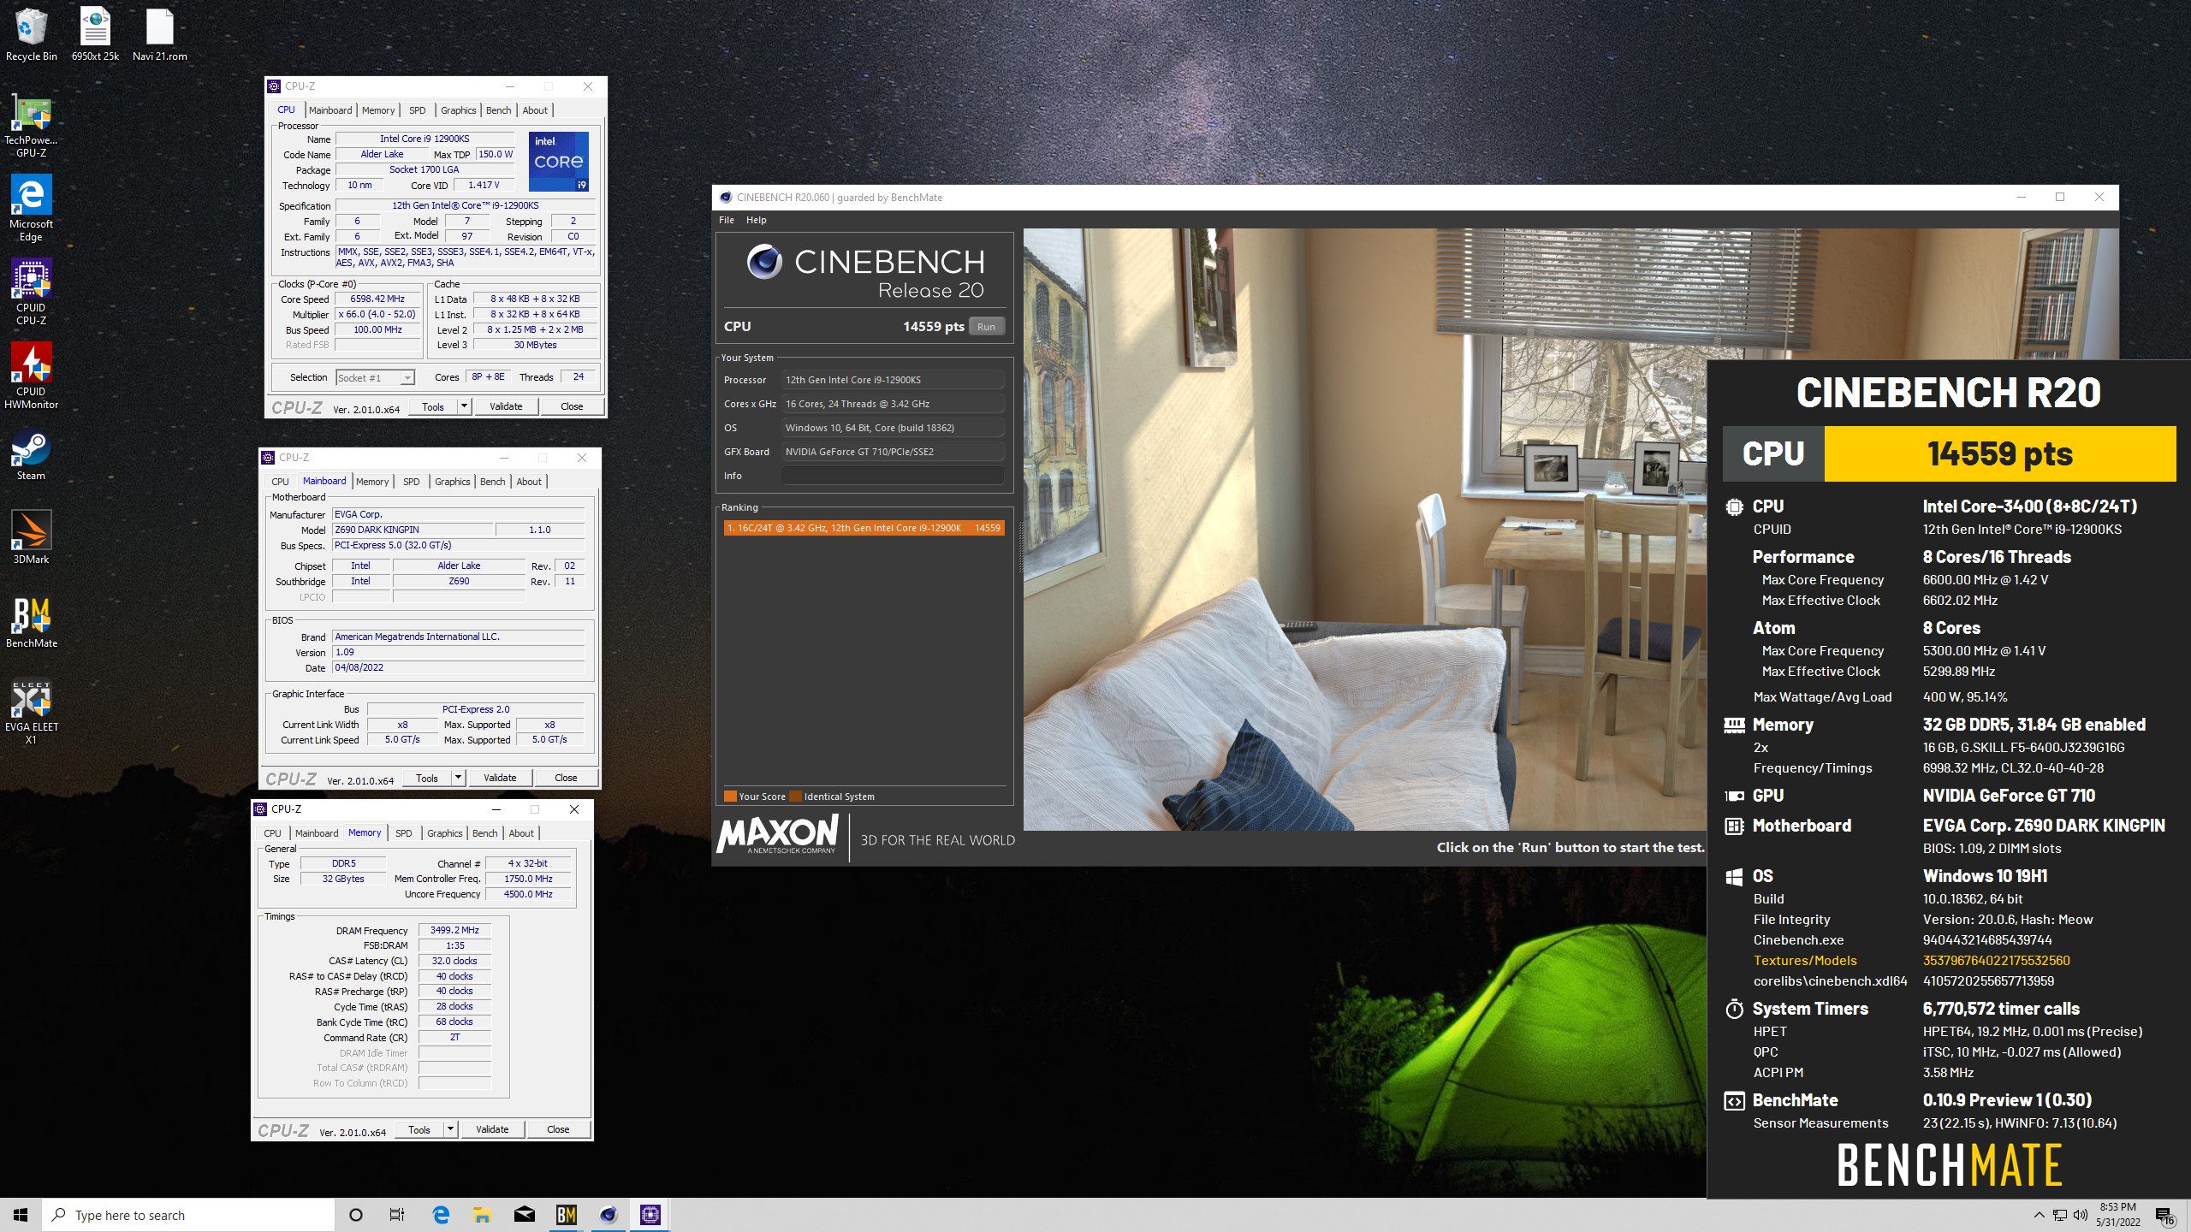Open Cinebench Help menu
The width and height of the screenshot is (2191, 1232).
tap(756, 220)
